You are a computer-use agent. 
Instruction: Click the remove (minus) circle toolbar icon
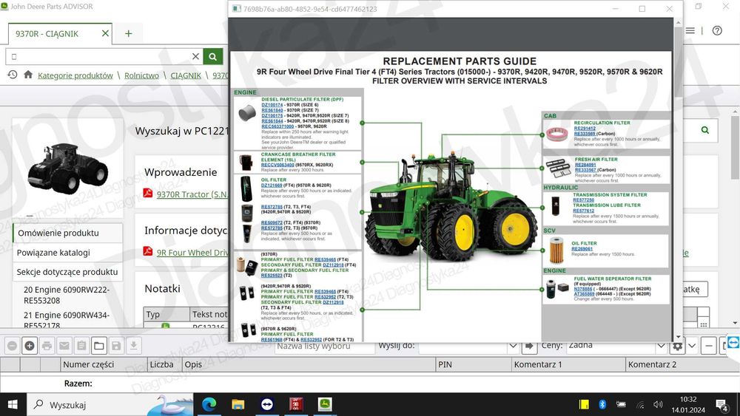click(x=13, y=346)
